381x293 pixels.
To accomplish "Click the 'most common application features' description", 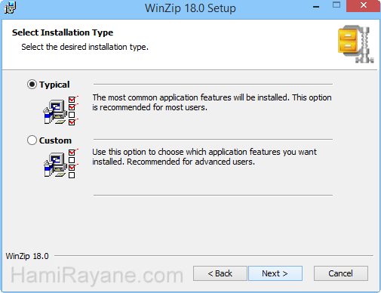I will 212,103.
